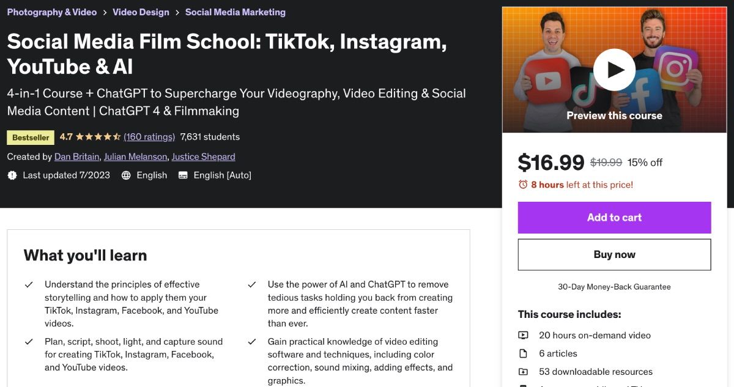Open Justice Shepard's instructor profile
The width and height of the screenshot is (734, 387).
(203, 157)
